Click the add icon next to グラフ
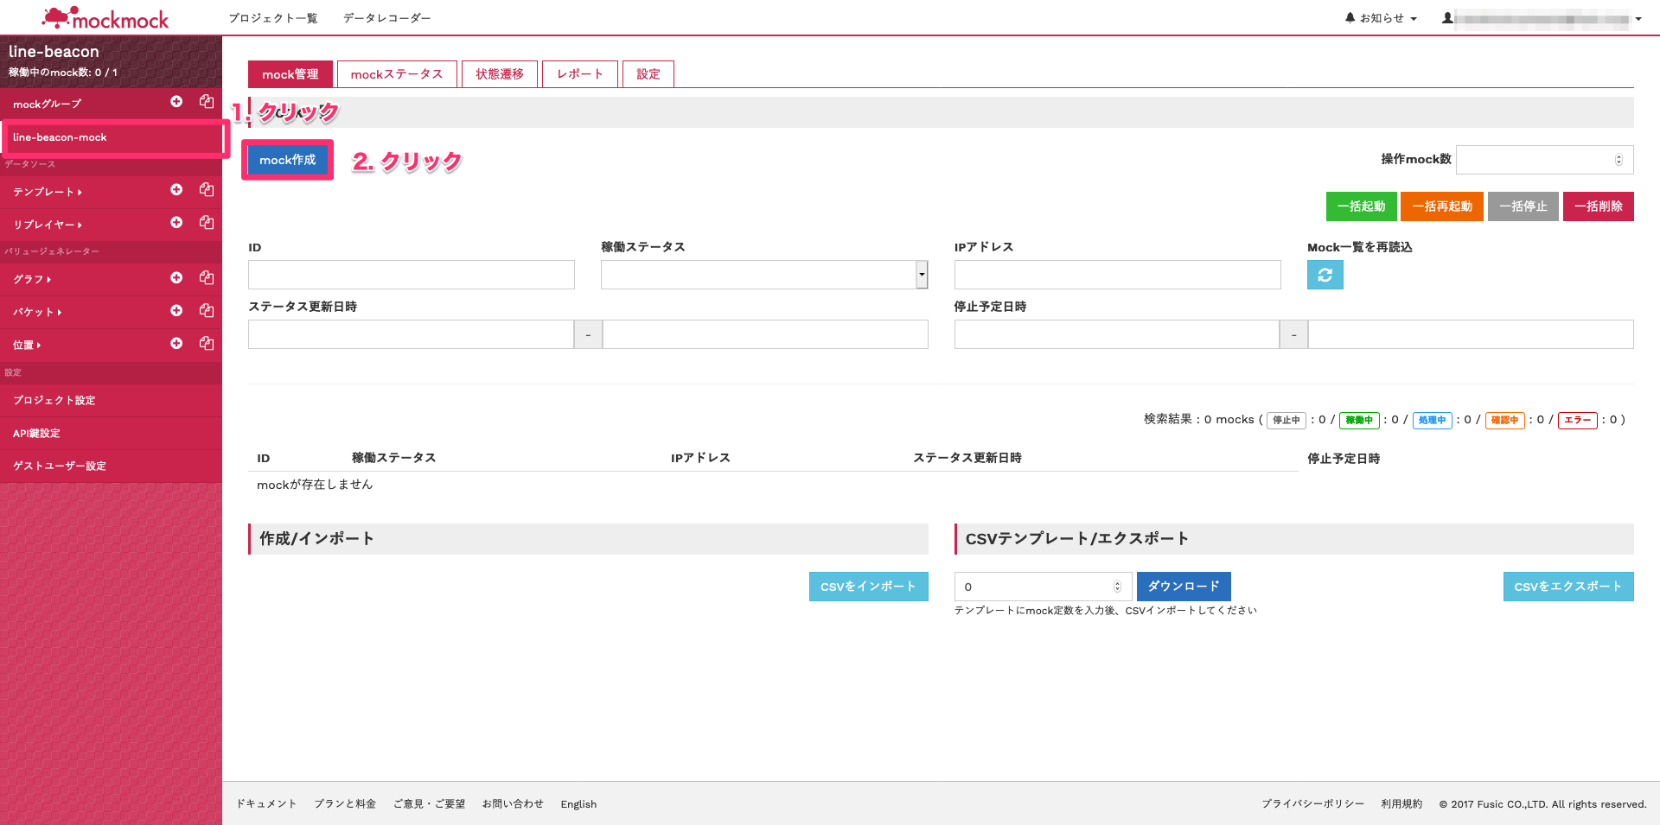Image resolution: width=1660 pixels, height=825 pixels. click(176, 277)
